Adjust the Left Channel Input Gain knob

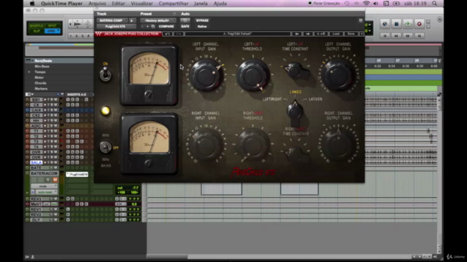[x=206, y=75]
